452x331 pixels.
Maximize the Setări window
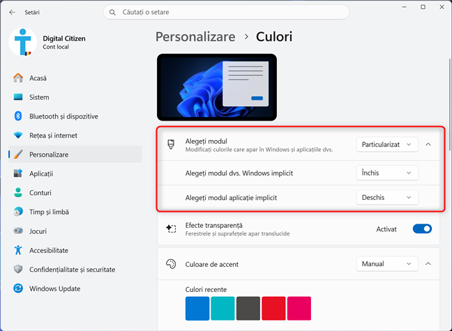(x=423, y=7)
